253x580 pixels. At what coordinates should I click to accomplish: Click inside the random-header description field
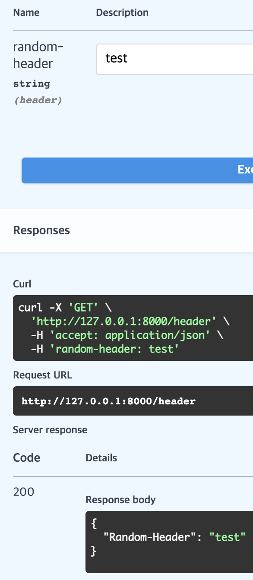pyautogui.click(x=173, y=59)
